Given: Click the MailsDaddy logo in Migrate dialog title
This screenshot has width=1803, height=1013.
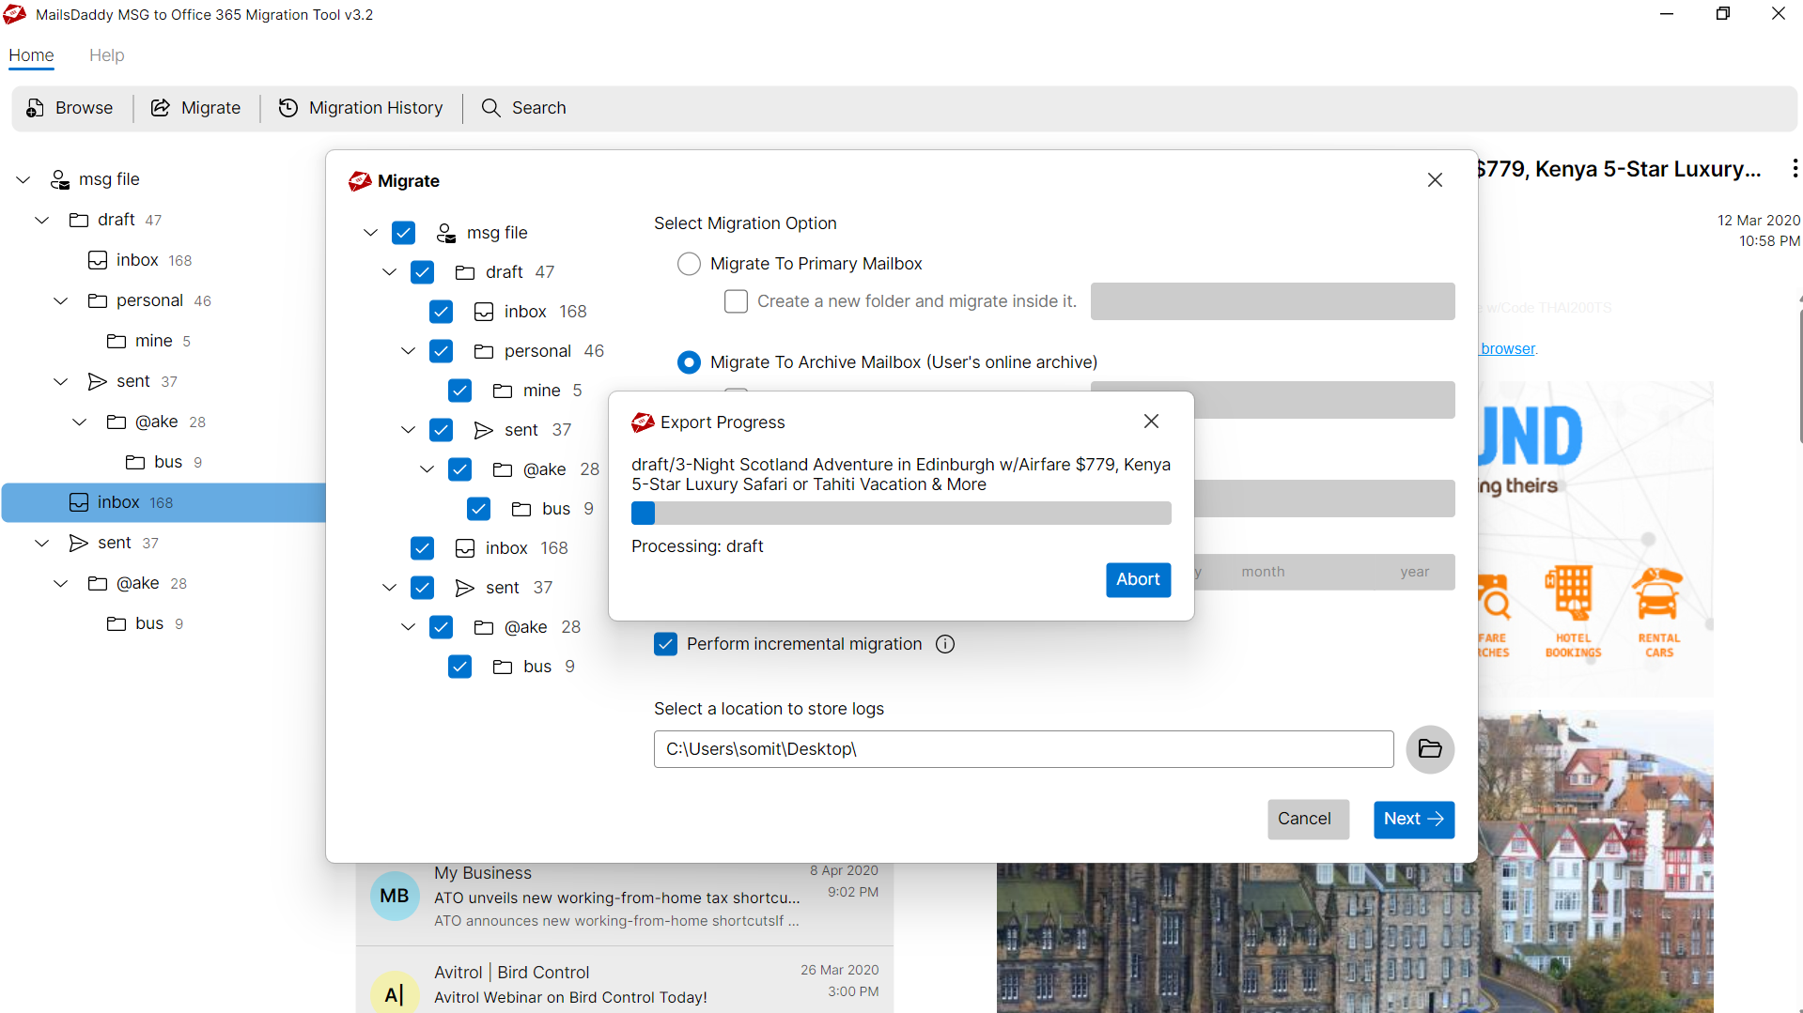Looking at the screenshot, I should [360, 181].
